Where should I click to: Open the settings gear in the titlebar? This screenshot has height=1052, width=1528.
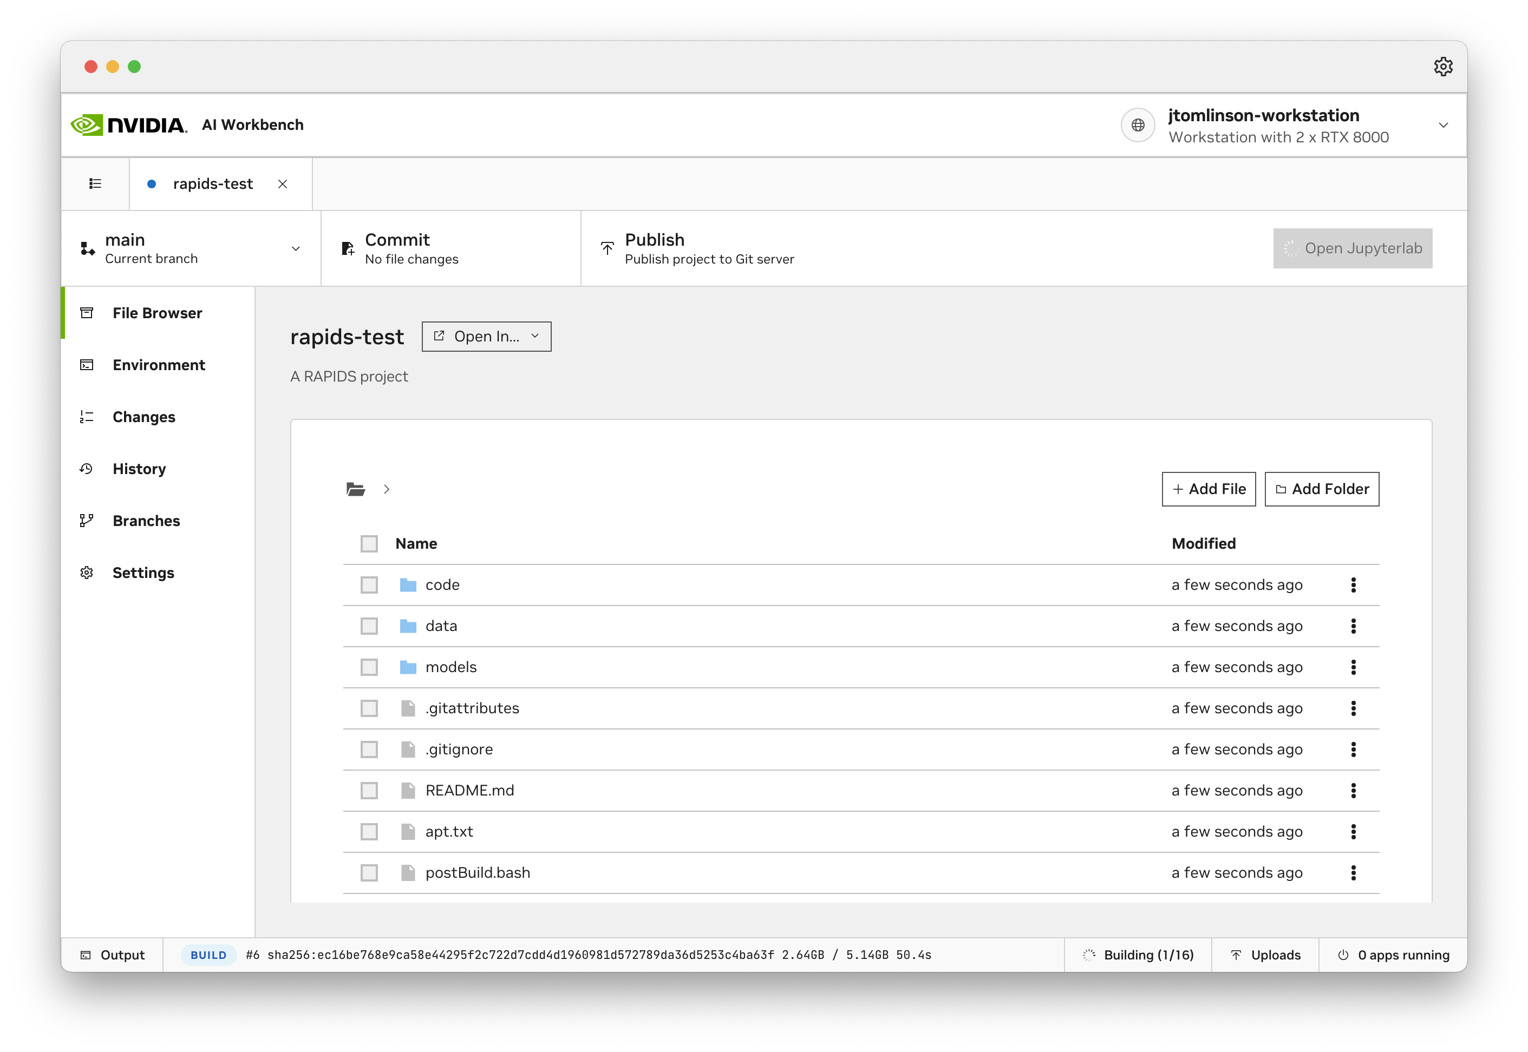click(x=1444, y=66)
